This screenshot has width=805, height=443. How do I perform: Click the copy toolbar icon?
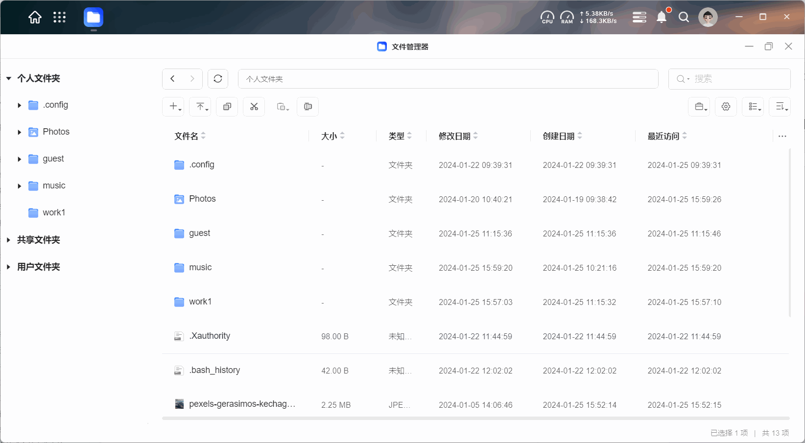(x=227, y=107)
